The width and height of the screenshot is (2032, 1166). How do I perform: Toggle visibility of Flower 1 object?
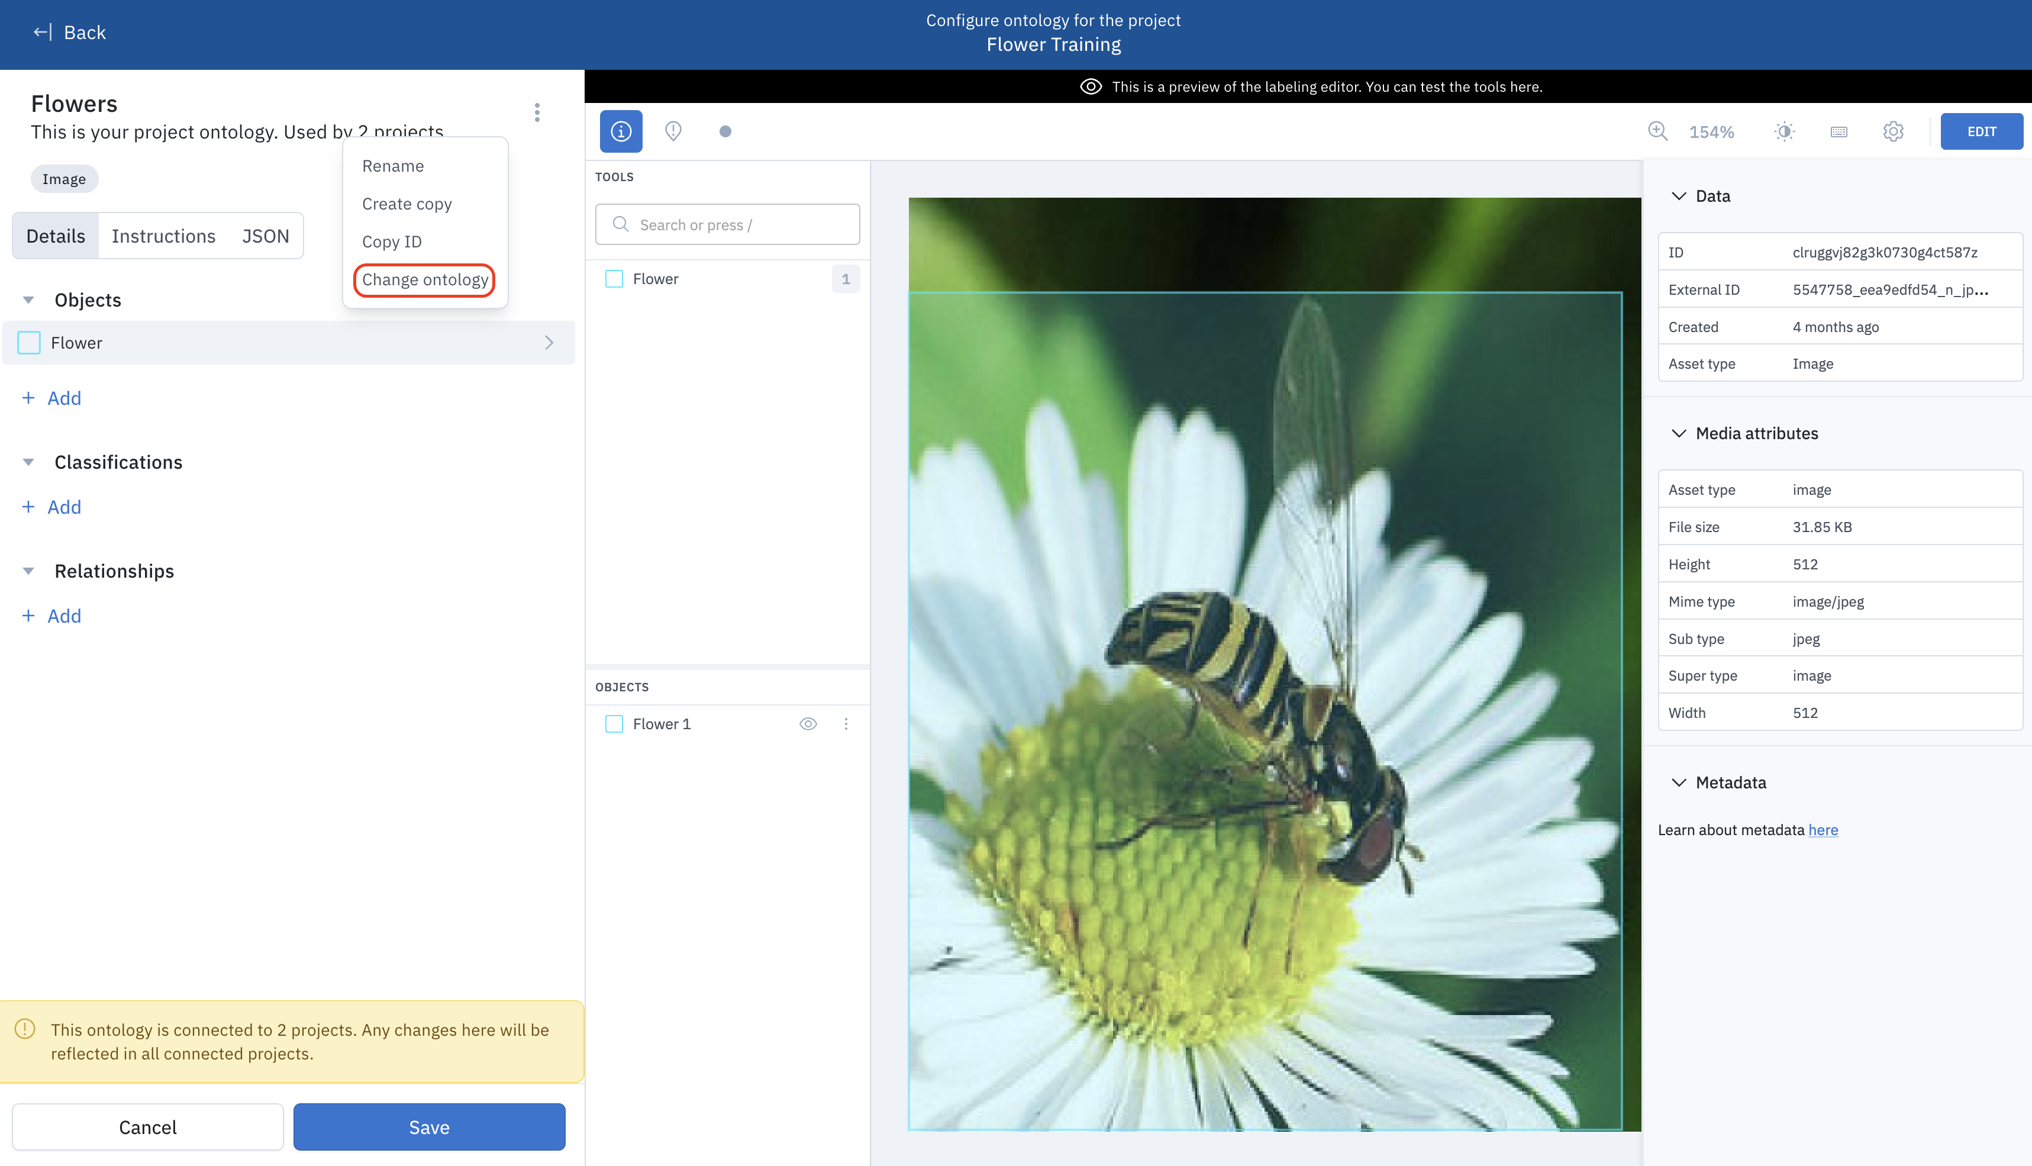(808, 724)
